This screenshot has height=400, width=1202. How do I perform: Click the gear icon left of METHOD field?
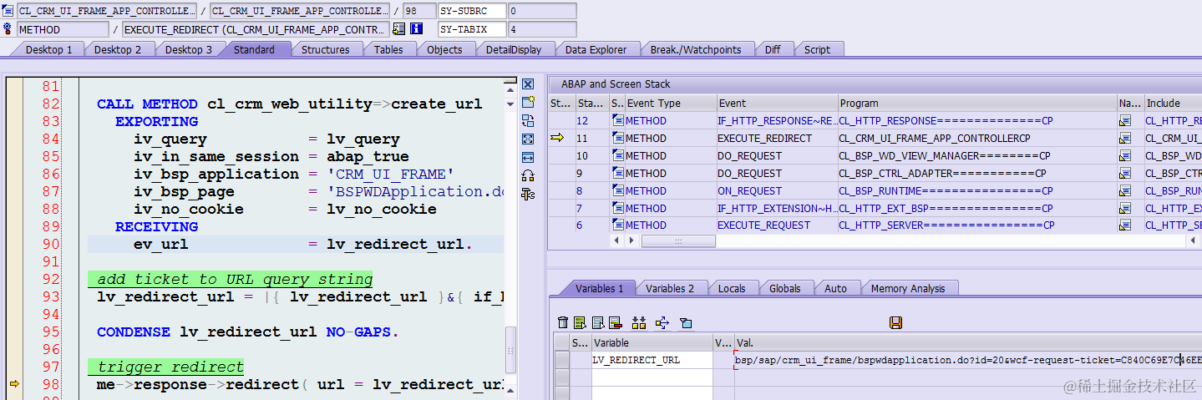pos(8,29)
